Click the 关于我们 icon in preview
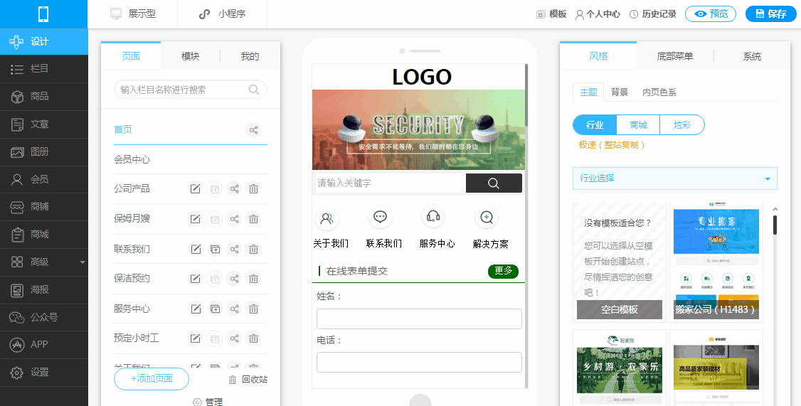Viewport: 801px width, 406px height. (x=327, y=218)
